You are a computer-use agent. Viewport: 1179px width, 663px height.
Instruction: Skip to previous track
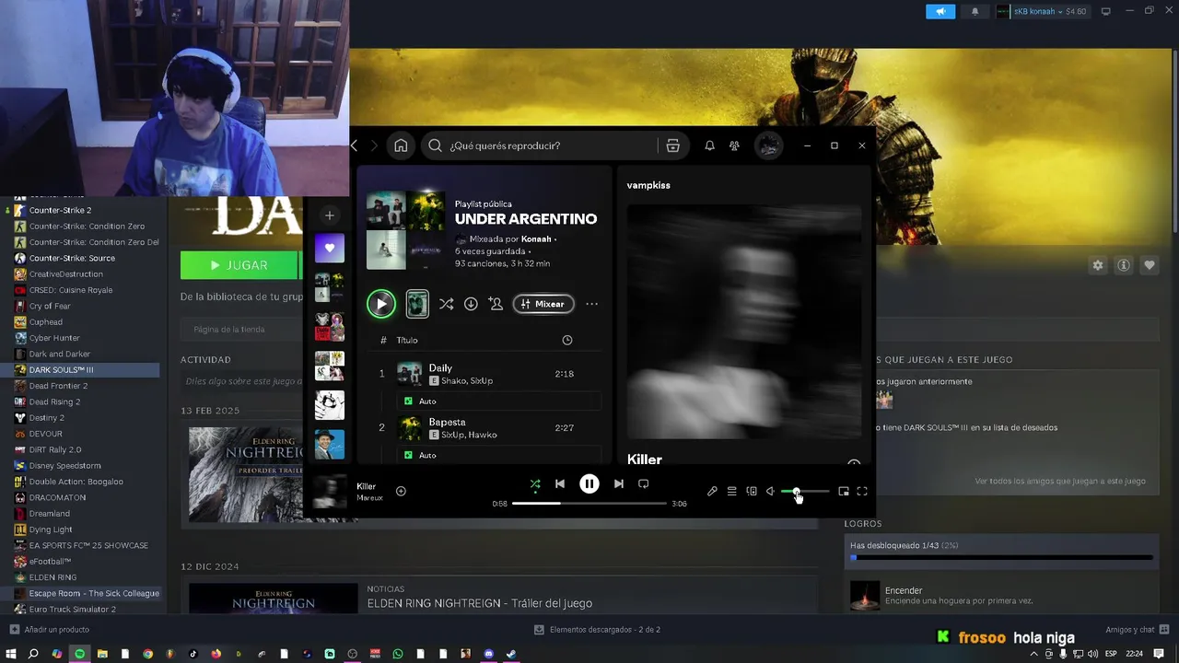(x=560, y=483)
